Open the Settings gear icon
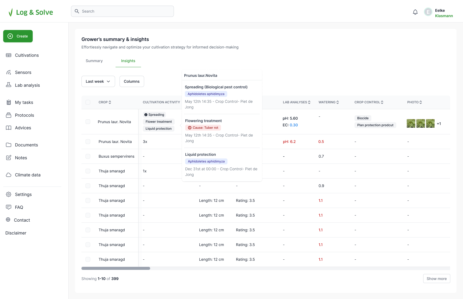 [x=9, y=194]
